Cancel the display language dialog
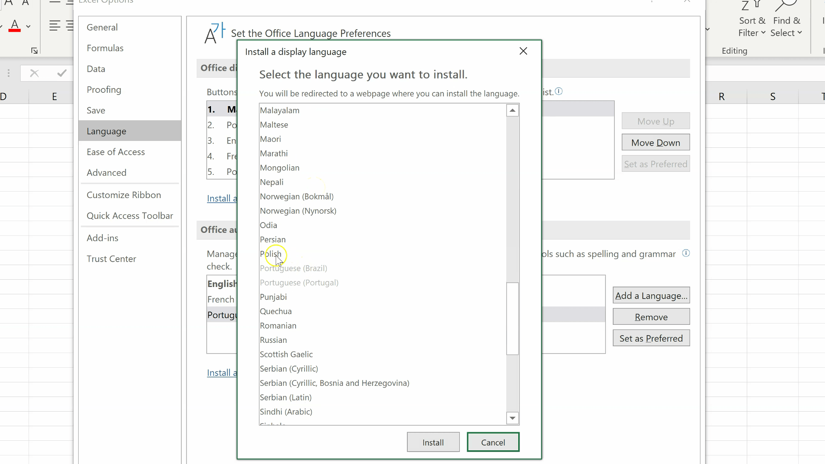 493,442
